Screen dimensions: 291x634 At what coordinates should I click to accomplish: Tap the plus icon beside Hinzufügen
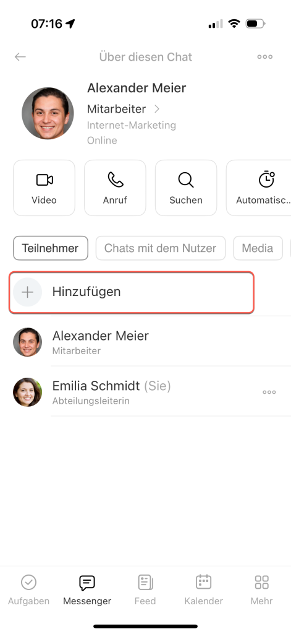click(27, 292)
